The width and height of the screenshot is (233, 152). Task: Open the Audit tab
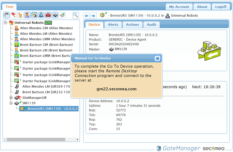click(x=151, y=25)
